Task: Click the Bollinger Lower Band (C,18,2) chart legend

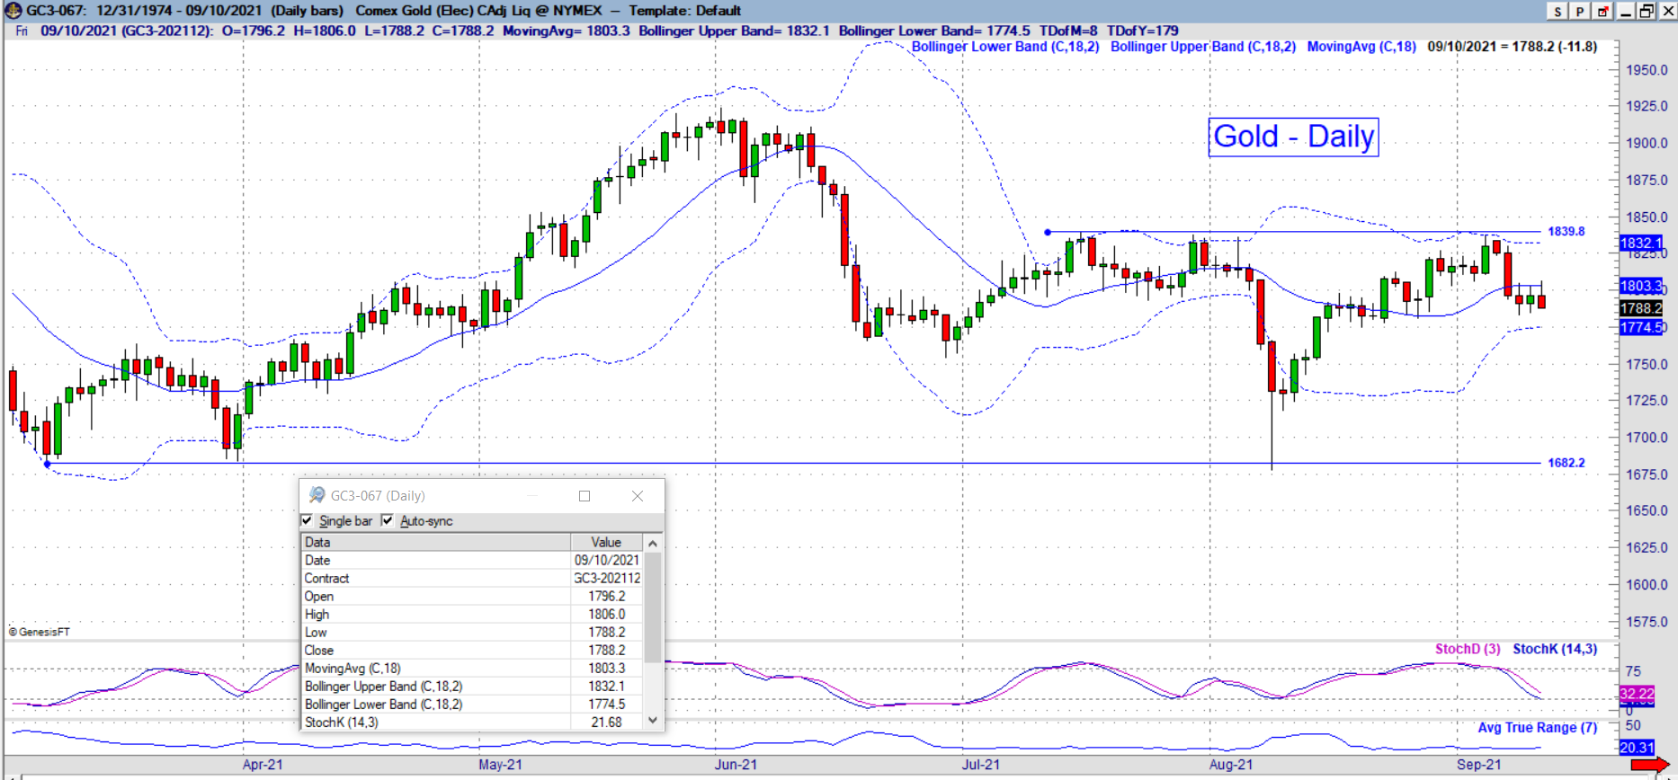Action: [x=1005, y=47]
